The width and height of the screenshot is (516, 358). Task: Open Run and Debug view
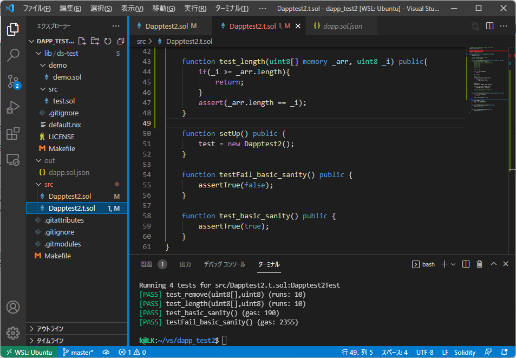tap(13, 107)
